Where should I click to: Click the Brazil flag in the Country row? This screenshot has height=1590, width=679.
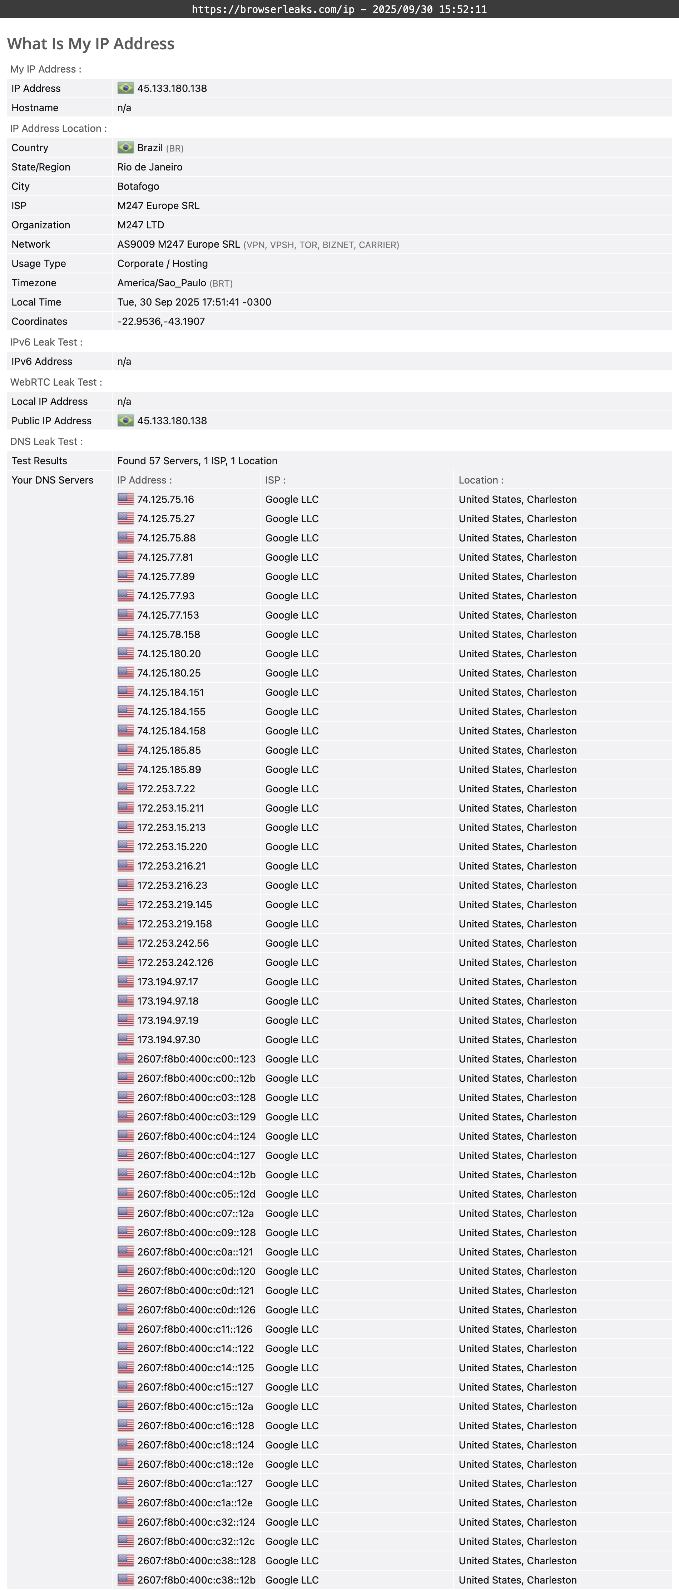point(125,148)
